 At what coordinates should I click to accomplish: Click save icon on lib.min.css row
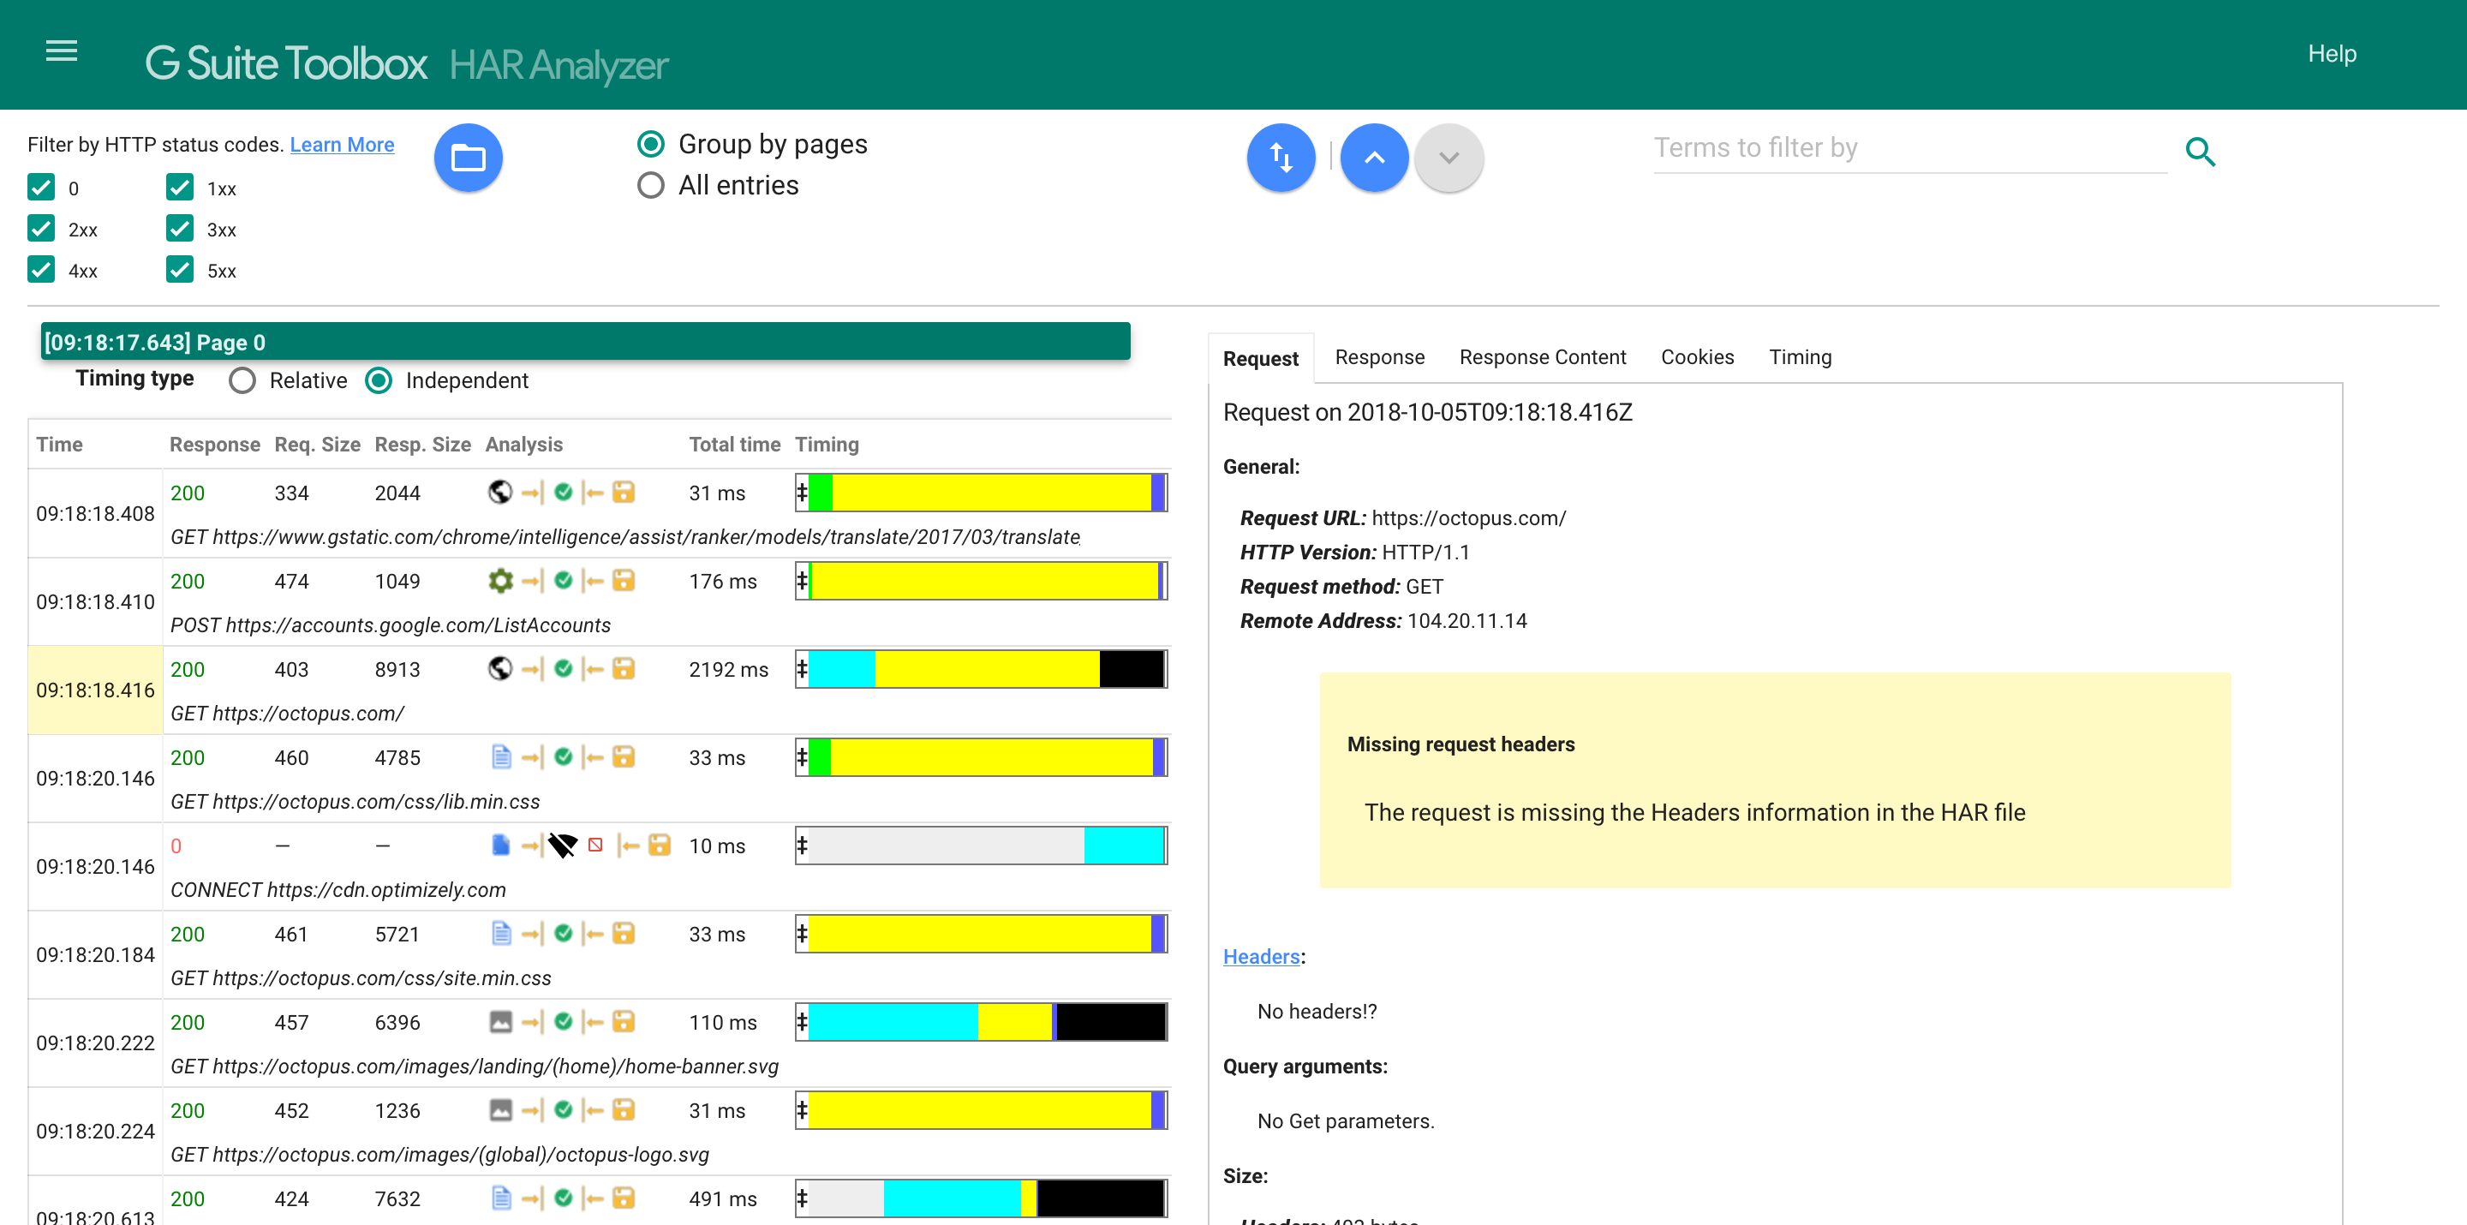point(624,756)
